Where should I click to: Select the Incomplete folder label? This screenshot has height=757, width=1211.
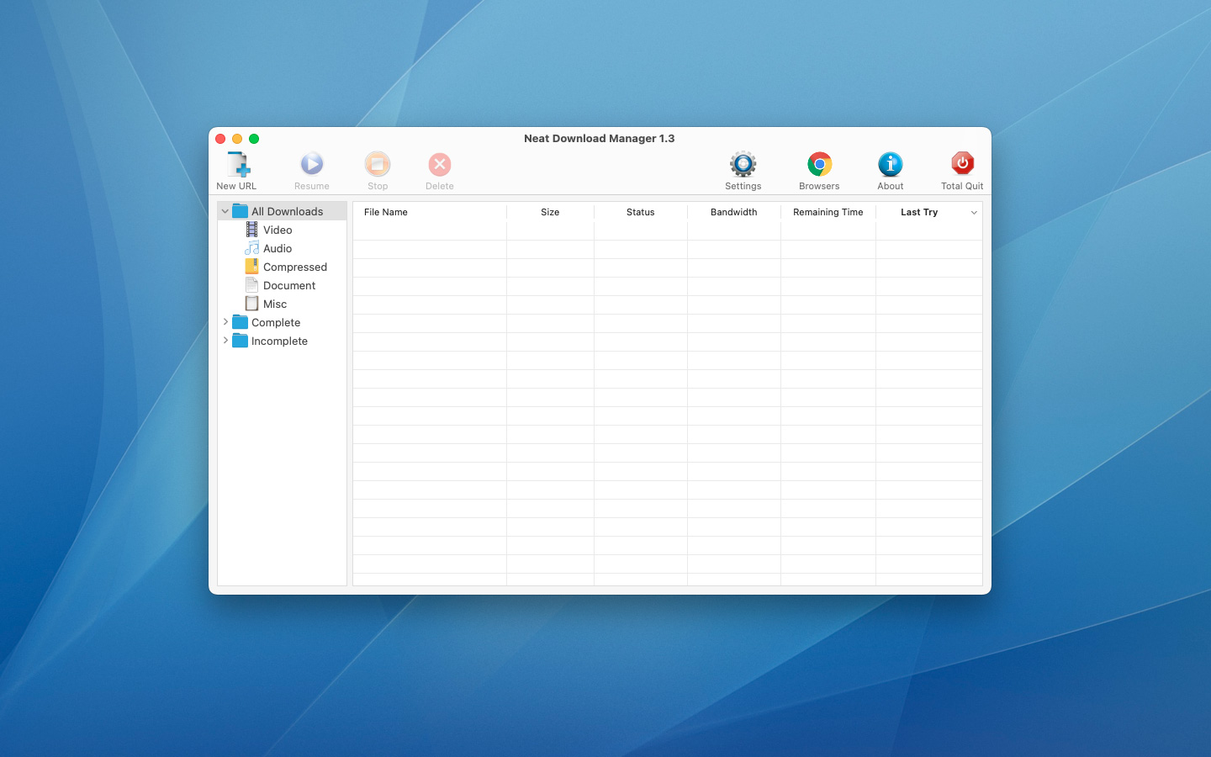click(279, 341)
